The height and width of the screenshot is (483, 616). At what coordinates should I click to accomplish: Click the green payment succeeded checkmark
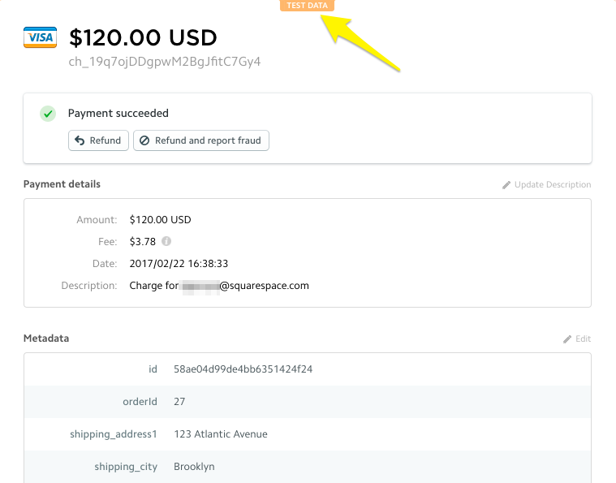coord(48,114)
